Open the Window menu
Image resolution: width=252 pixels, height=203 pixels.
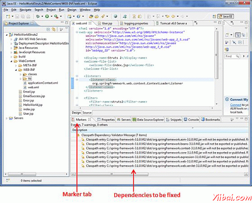click(x=85, y=10)
